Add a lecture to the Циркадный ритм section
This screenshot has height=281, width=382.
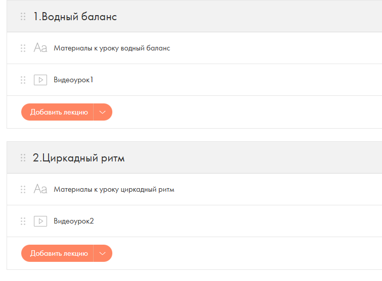[x=58, y=253]
